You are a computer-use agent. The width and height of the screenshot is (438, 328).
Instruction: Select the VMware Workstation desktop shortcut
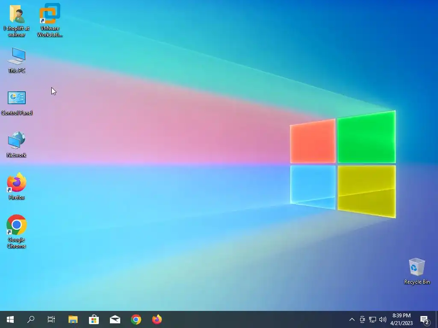click(50, 20)
